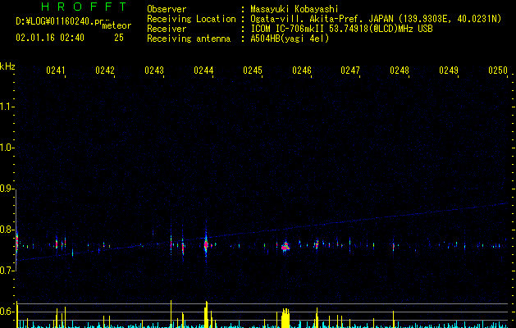Click the bright echo cluster before 0246
The width and height of the screenshot is (516, 328).
[x=285, y=247]
